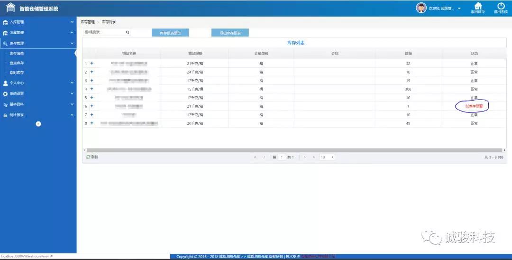Image resolution: width=512 pixels, height=260 pixels.
Task: Click the 个人中心 person icon
Action: click(x=5, y=83)
